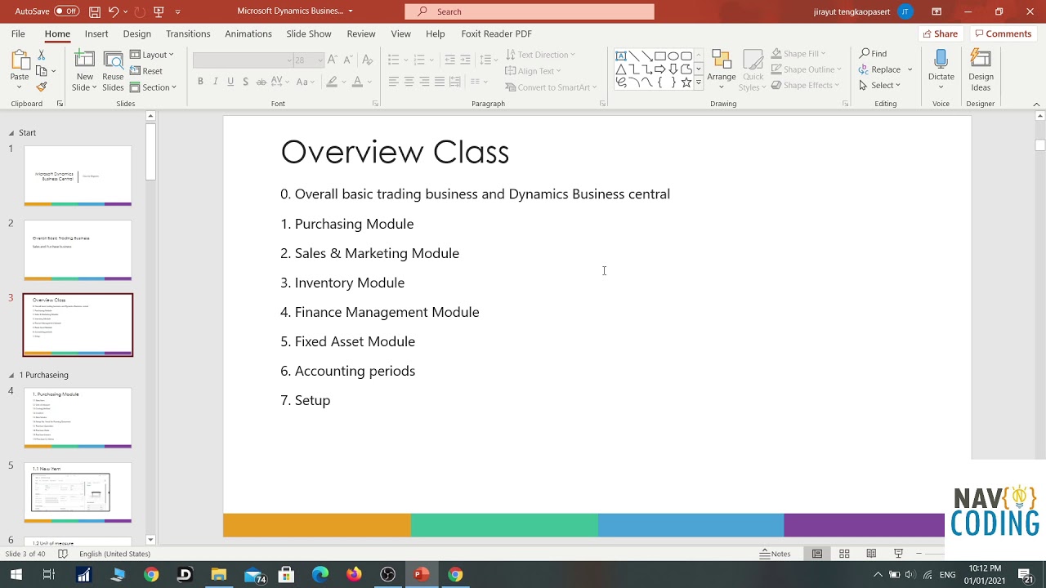Switch to Slide Sorter view
This screenshot has height=588, width=1046.
click(844, 554)
